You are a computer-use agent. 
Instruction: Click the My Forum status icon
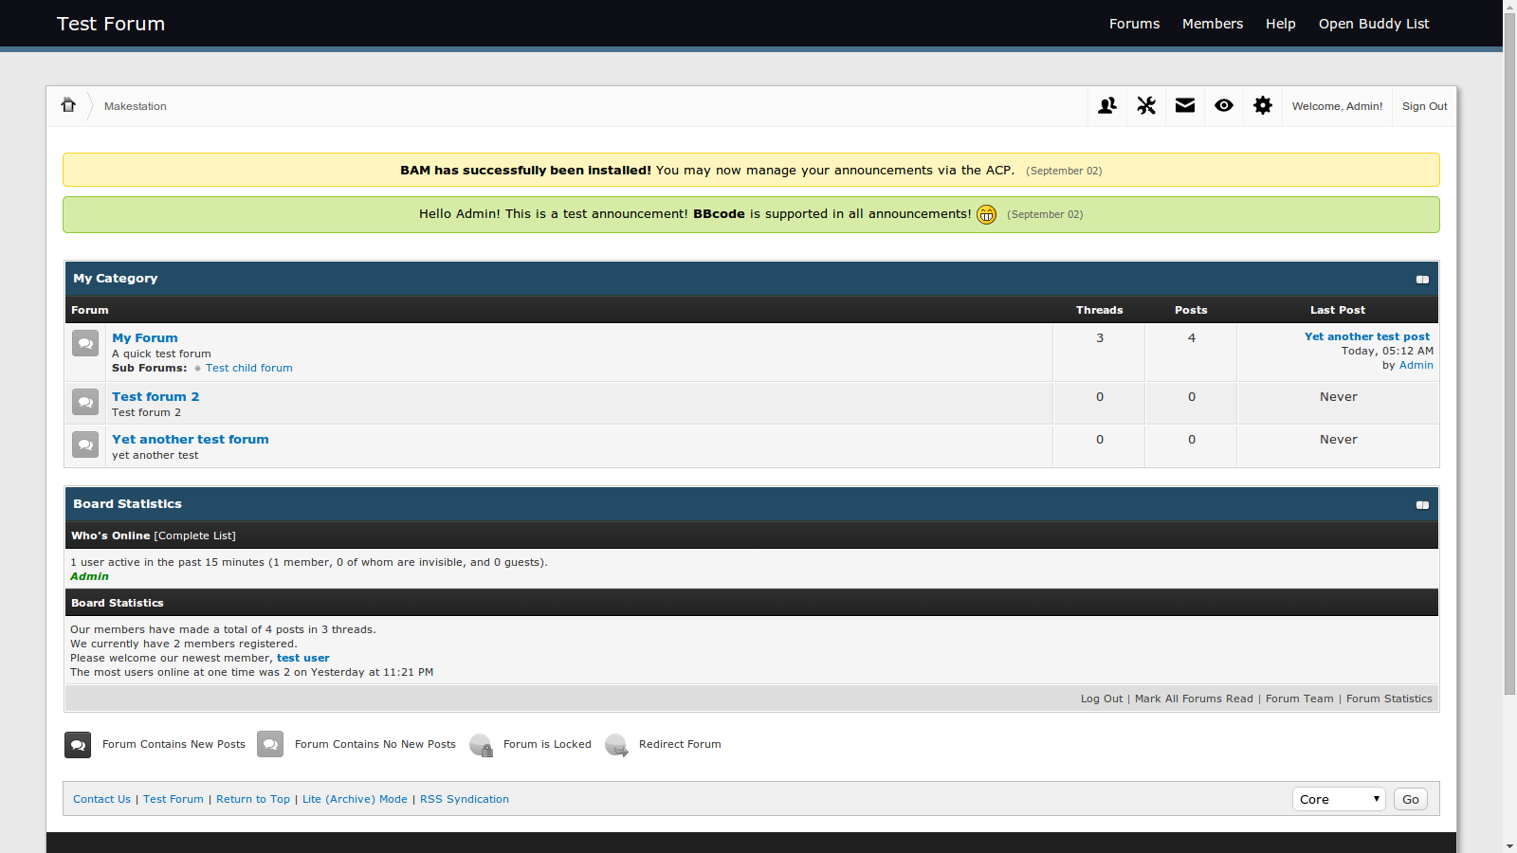tap(85, 343)
